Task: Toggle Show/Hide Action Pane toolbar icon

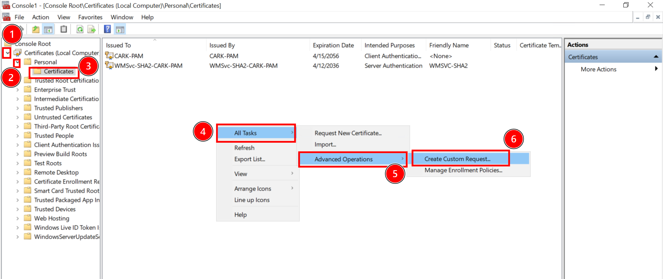Action: click(x=120, y=29)
